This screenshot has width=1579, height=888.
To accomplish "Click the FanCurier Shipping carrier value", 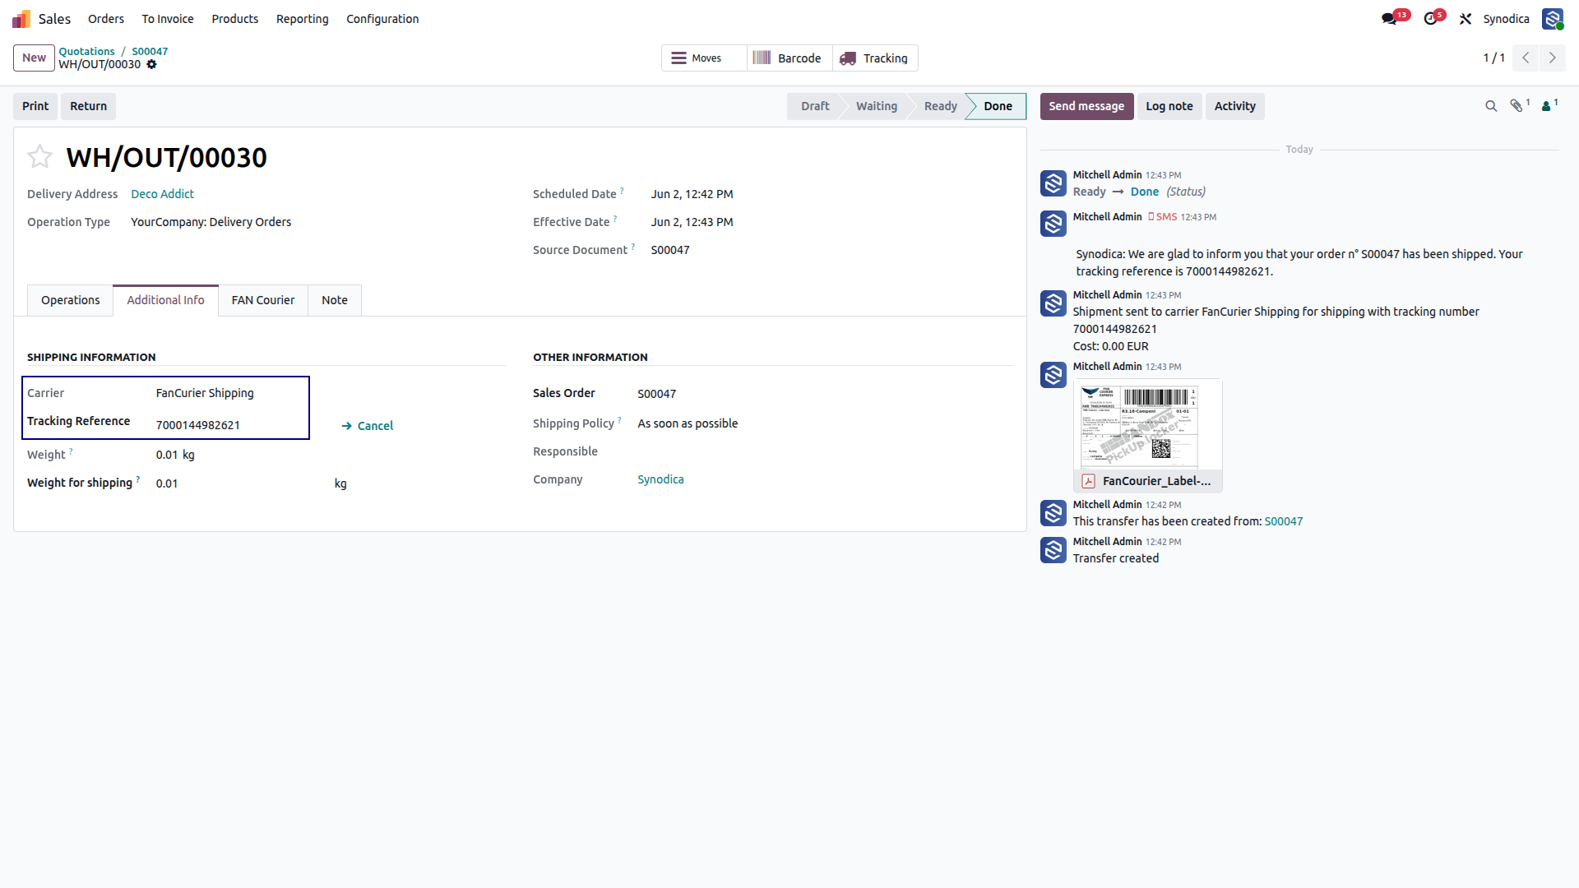I will (x=205, y=393).
